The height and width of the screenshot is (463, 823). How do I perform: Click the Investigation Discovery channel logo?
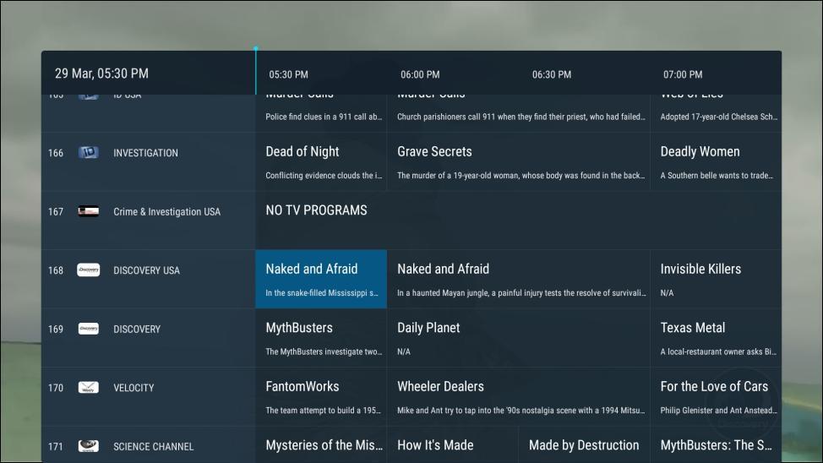coord(88,152)
